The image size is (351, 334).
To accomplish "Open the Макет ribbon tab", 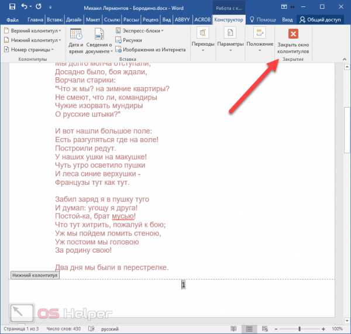I will tap(92, 20).
